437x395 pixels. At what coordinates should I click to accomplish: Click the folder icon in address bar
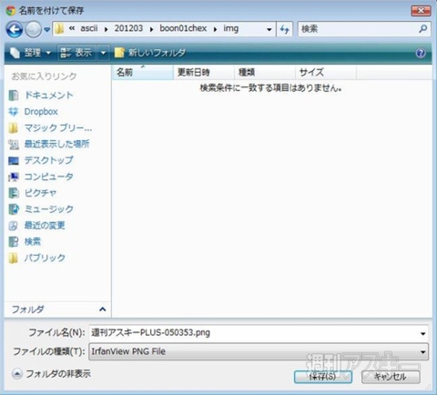coord(59,29)
